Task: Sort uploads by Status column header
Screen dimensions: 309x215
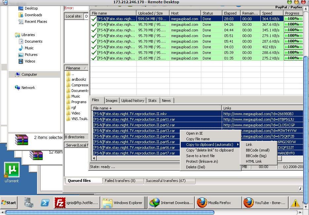Action: pos(212,13)
